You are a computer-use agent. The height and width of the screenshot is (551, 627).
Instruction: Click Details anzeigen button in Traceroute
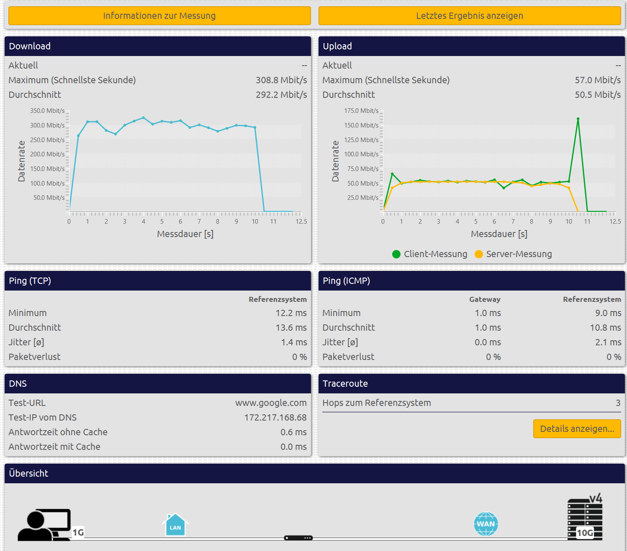point(577,429)
